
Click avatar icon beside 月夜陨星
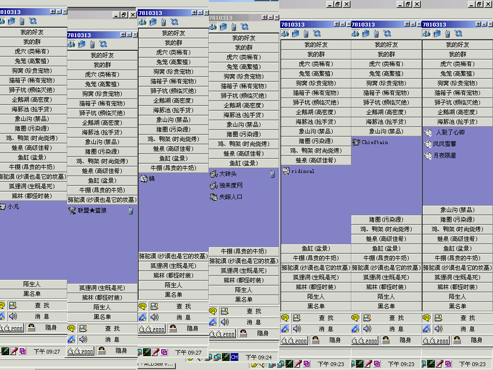428,156
